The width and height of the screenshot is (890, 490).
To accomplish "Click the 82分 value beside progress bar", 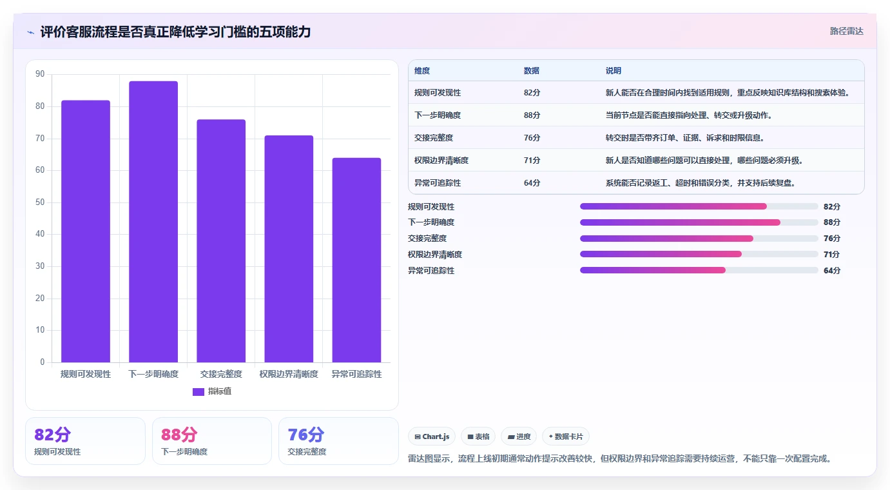I will pyautogui.click(x=832, y=206).
